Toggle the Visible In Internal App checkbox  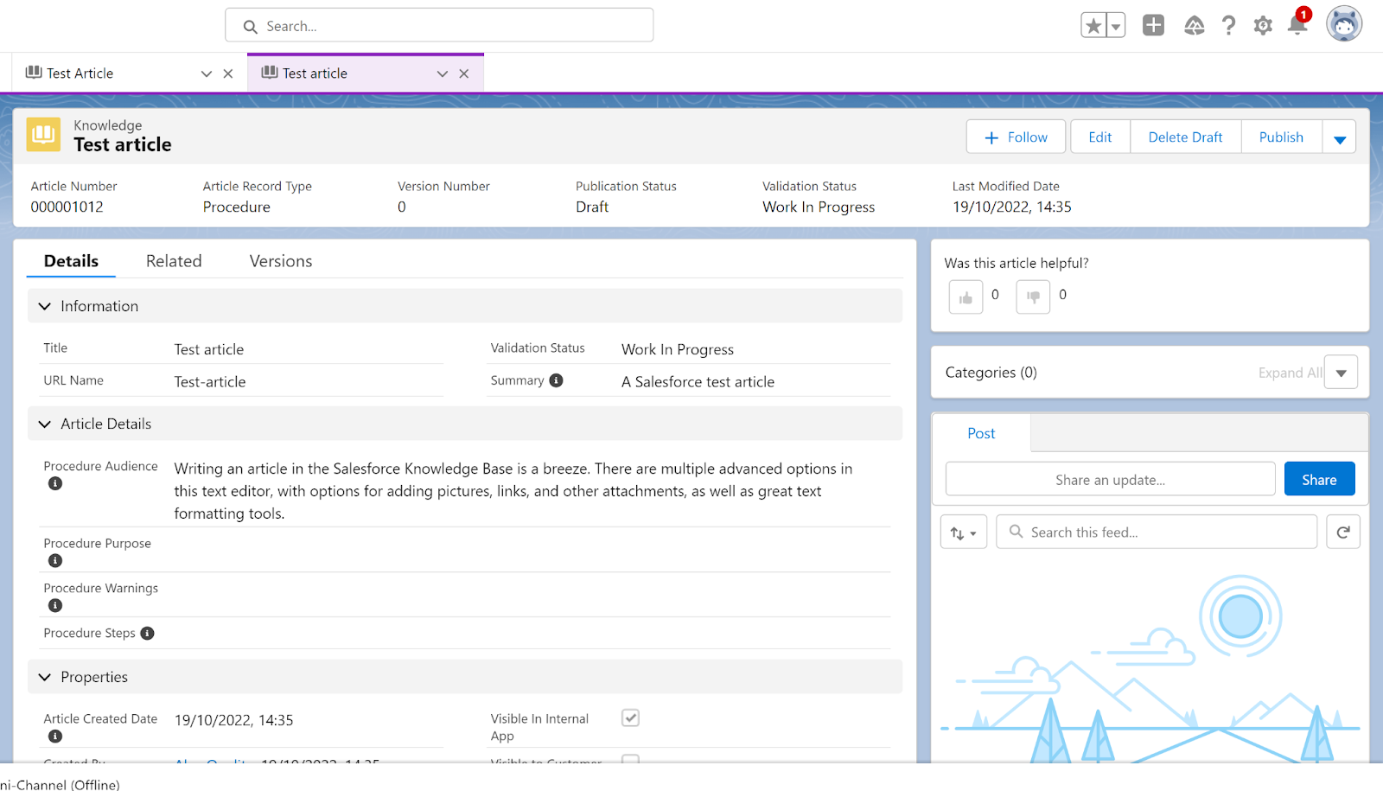(630, 718)
